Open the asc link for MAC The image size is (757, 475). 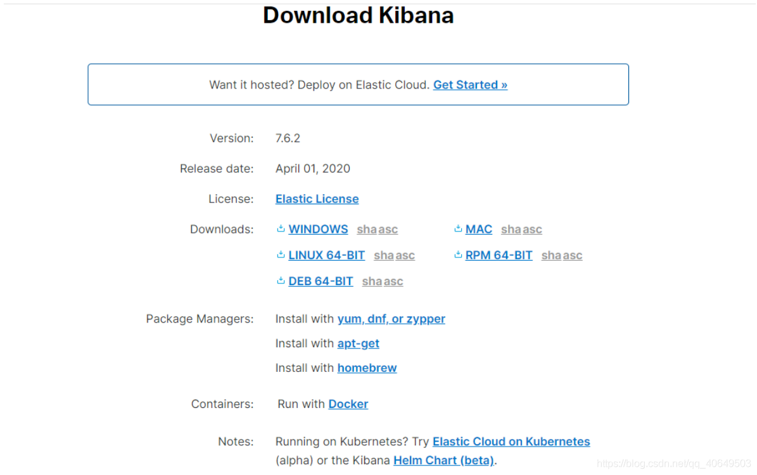pyautogui.click(x=533, y=230)
